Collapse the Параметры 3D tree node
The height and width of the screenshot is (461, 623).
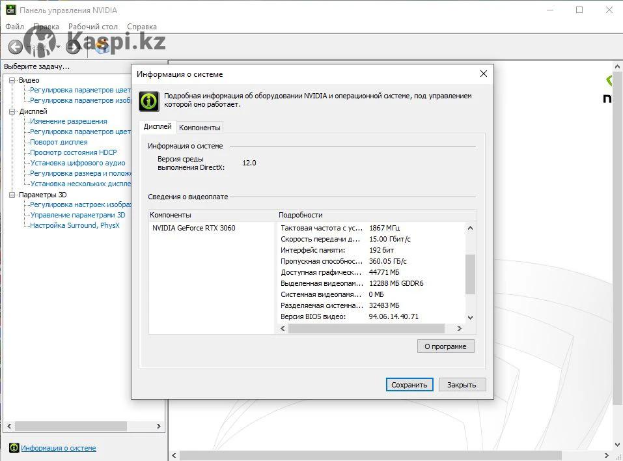12,195
